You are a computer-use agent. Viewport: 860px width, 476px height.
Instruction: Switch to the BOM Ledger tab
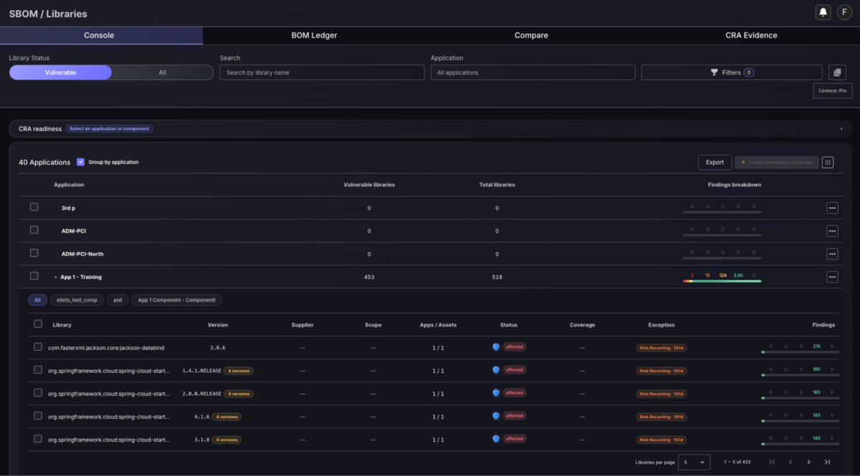click(x=314, y=35)
